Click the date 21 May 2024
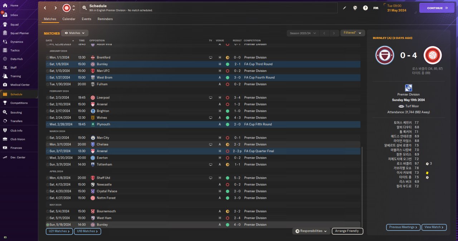458x241 pixels. pos(397,10)
